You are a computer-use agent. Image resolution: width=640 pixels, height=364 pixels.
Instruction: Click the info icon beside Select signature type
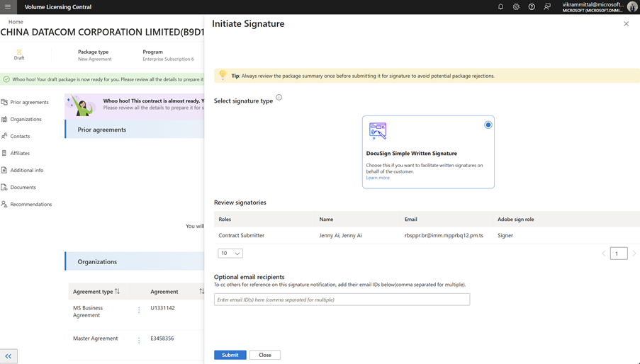pyautogui.click(x=279, y=98)
